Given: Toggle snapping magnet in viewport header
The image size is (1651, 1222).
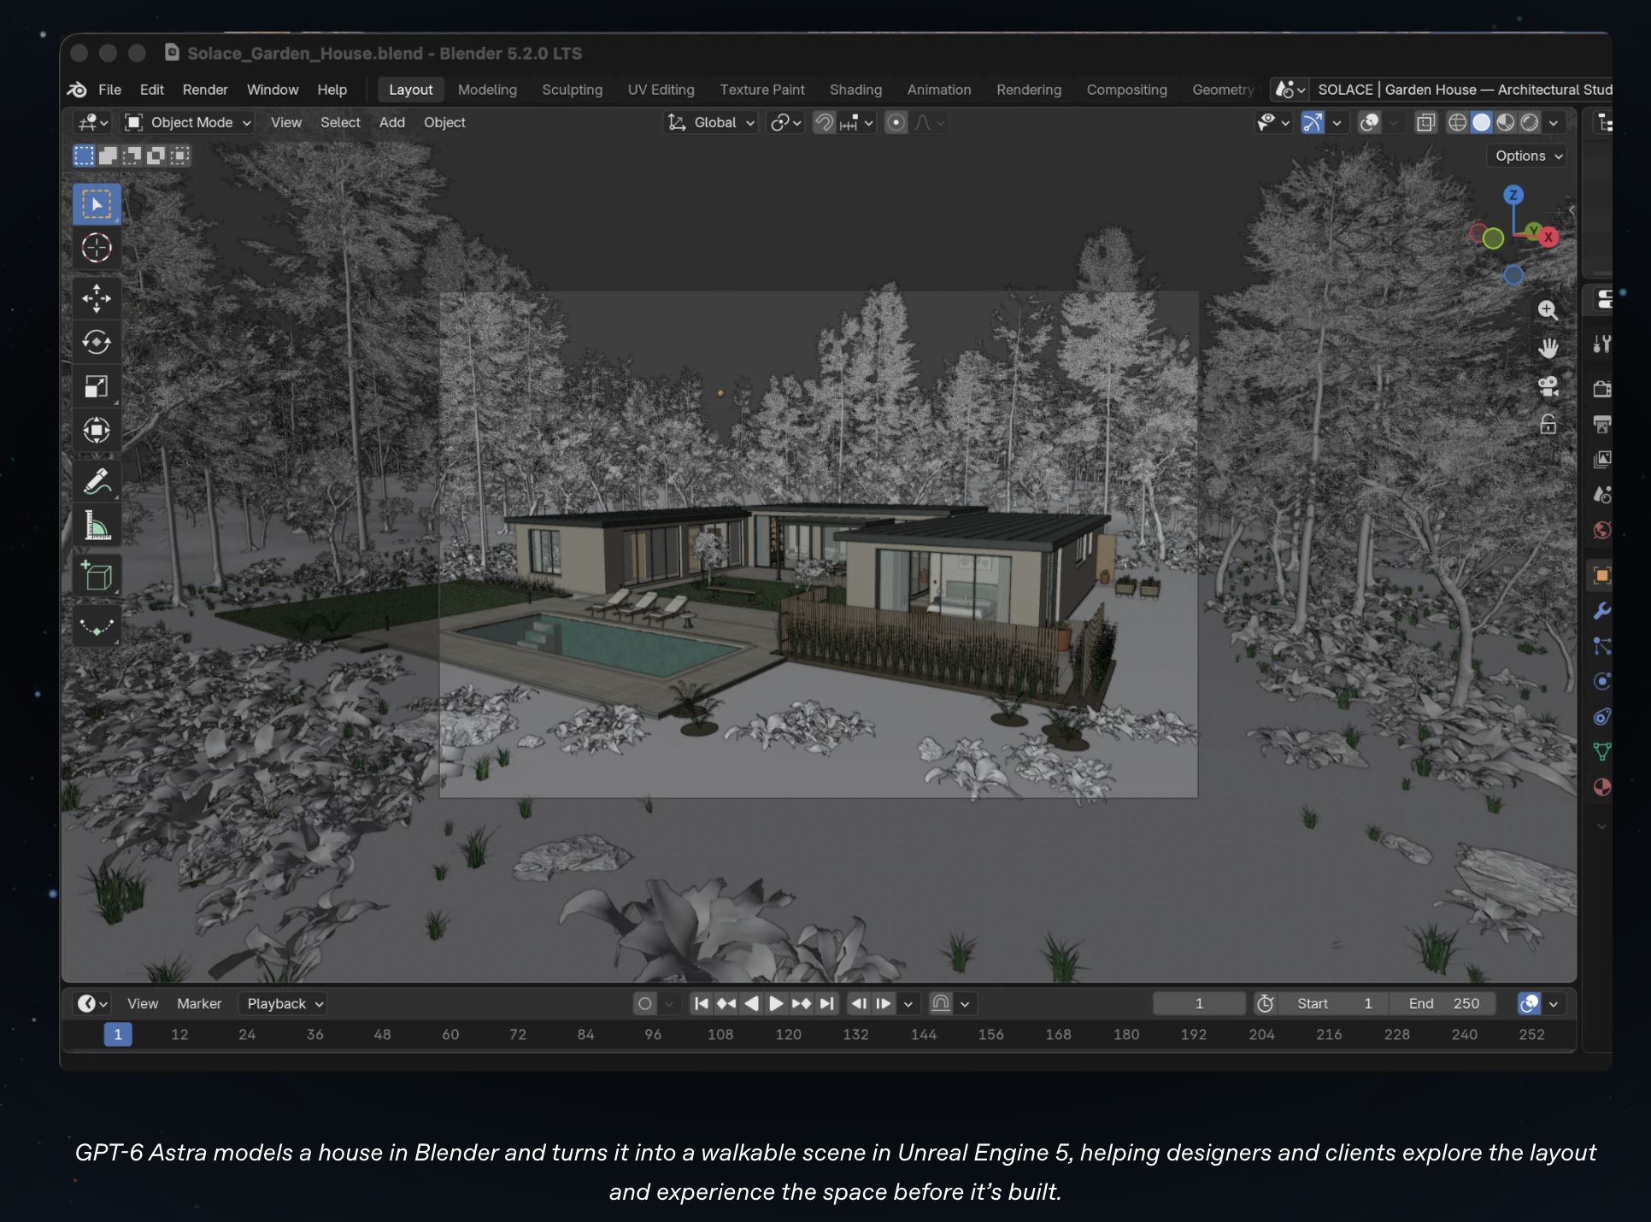Looking at the screenshot, I should coord(824,122).
